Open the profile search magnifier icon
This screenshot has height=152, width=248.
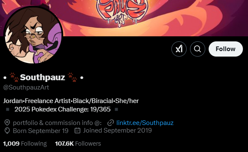point(198,49)
